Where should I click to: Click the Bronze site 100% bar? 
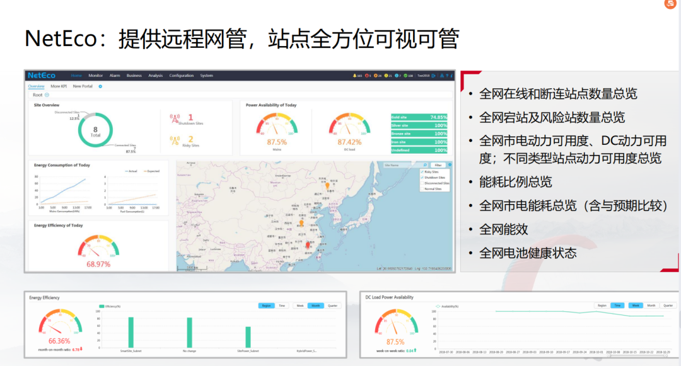click(x=419, y=134)
